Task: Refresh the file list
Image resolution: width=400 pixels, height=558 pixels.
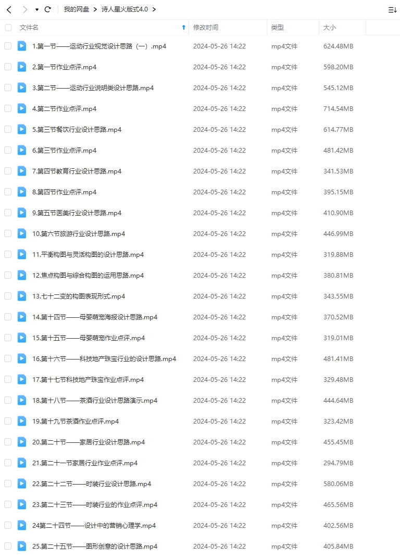Action: [x=48, y=9]
